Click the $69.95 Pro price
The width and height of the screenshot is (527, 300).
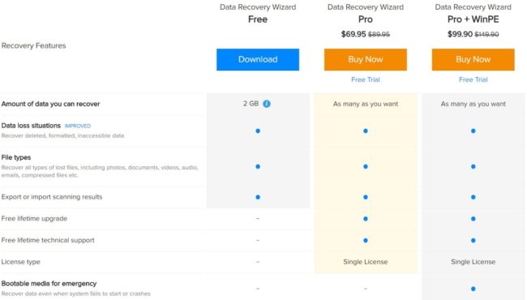(353, 34)
